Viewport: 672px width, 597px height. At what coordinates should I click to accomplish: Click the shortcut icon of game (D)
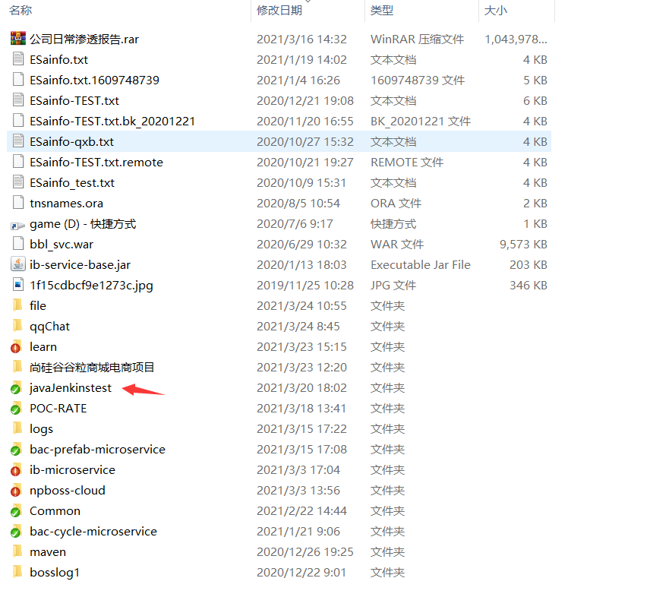pos(17,225)
